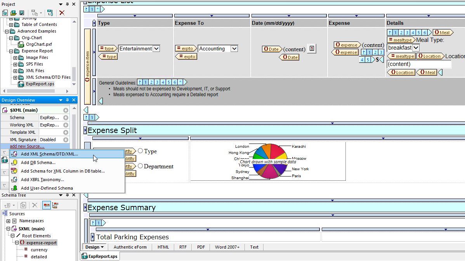Click the Save Project icon
The height and width of the screenshot is (261, 465).
tap(22, 13)
